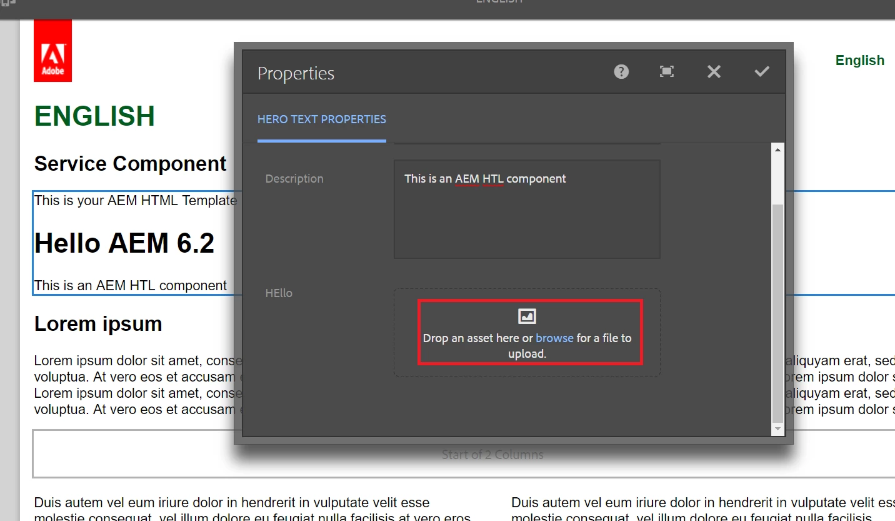The height and width of the screenshot is (521, 895).
Task: Click 'This is your AEM HTML Template' text
Action: pos(136,201)
